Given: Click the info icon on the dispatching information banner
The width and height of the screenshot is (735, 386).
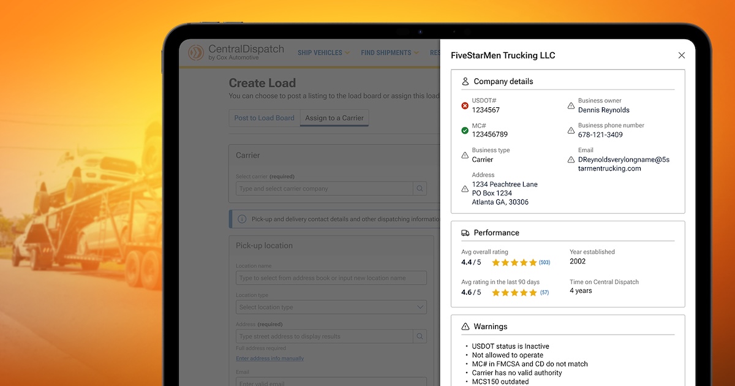Looking at the screenshot, I should 242,219.
